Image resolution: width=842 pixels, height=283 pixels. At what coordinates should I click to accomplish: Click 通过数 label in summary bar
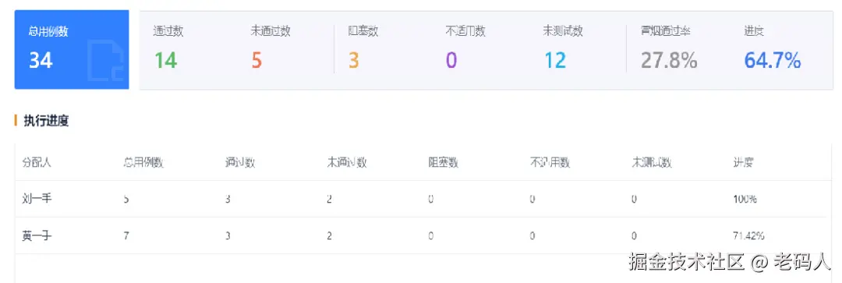click(x=168, y=31)
